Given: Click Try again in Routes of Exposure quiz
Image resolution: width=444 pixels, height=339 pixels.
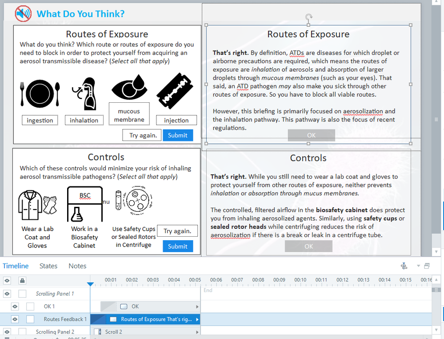Looking at the screenshot, I should pyautogui.click(x=142, y=135).
